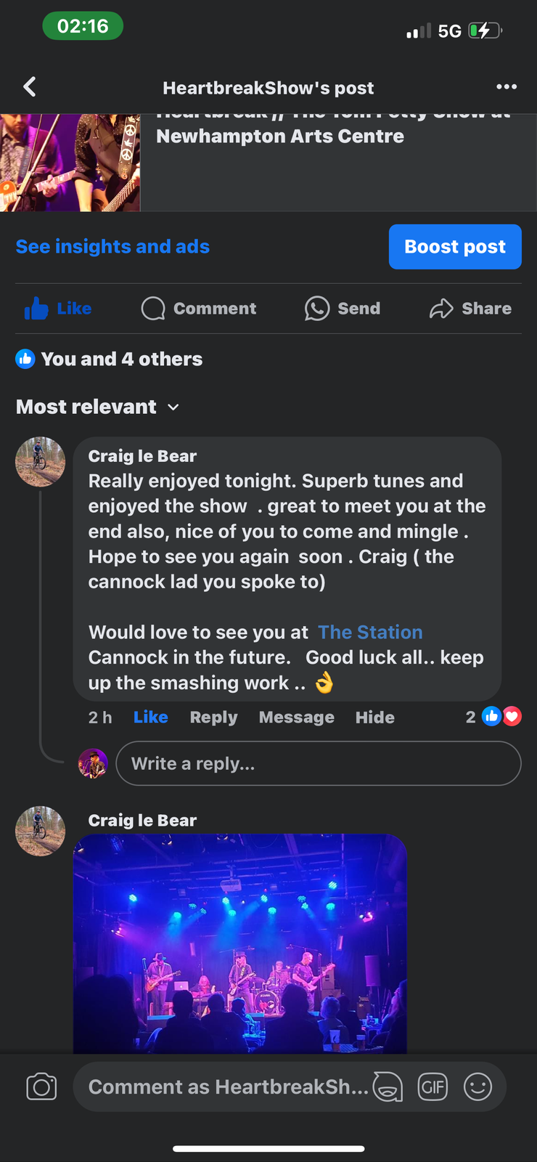Expand the Most relevant sort dropdown
Screen dimensions: 537x1162
coord(97,407)
